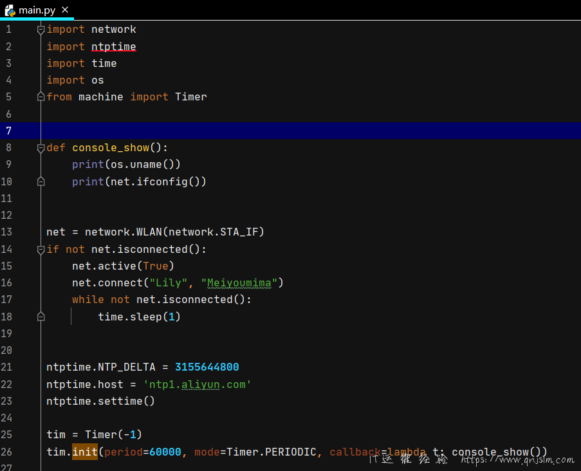
Task: Collapse the console_show function fold at line 8
Action: pyautogui.click(x=41, y=148)
